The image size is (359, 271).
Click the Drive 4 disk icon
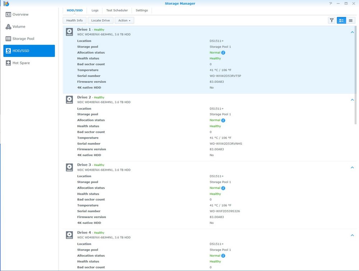coord(69,235)
